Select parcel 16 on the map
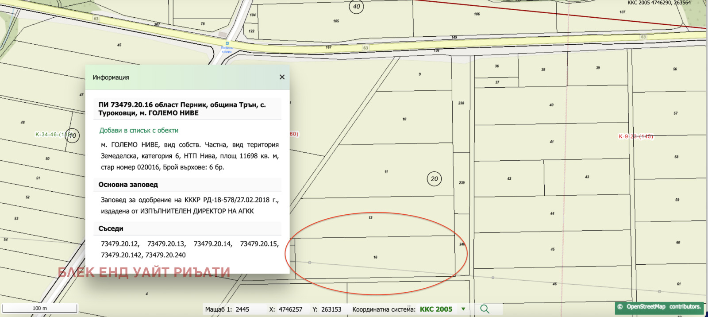The height and width of the screenshot is (317, 708). click(x=375, y=257)
